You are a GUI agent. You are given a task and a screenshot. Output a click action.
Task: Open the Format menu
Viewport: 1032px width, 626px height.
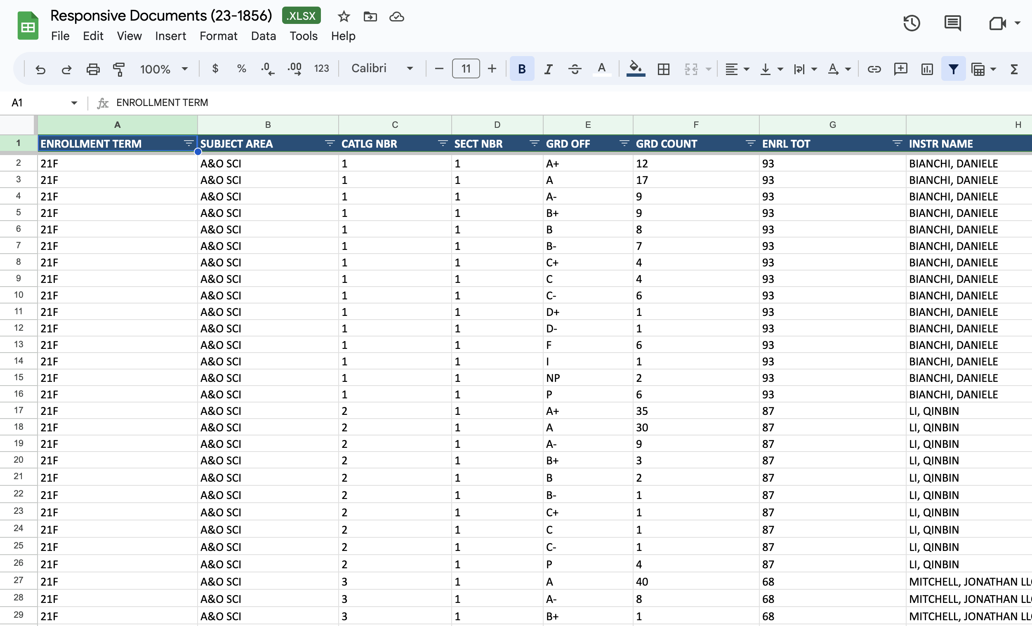218,36
